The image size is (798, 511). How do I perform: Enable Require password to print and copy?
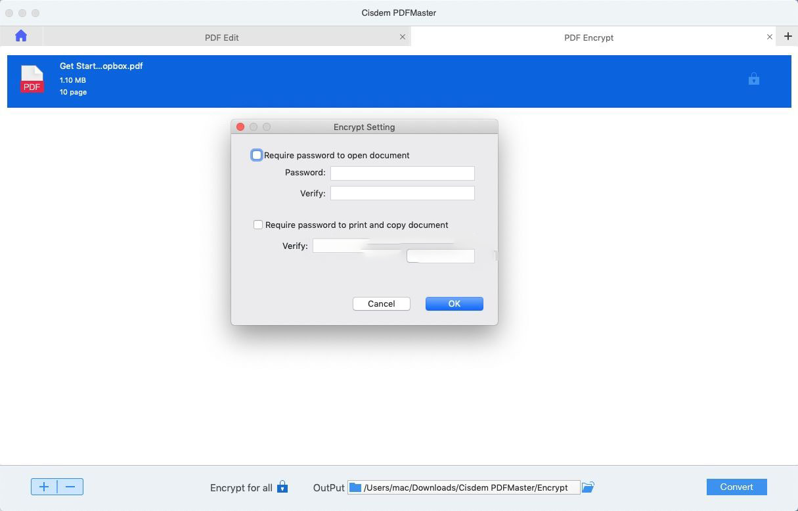point(258,225)
